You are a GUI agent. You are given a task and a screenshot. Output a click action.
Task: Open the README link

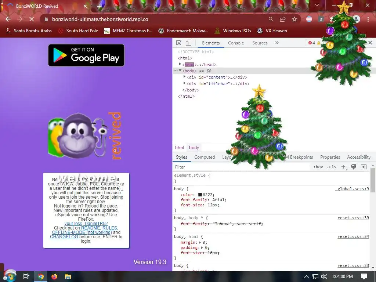(90, 228)
